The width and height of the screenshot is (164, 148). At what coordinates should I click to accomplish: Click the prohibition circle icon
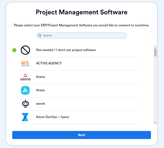(x=25, y=50)
